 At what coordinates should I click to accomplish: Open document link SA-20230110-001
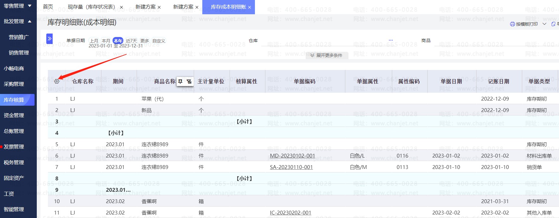pyautogui.click(x=291, y=167)
